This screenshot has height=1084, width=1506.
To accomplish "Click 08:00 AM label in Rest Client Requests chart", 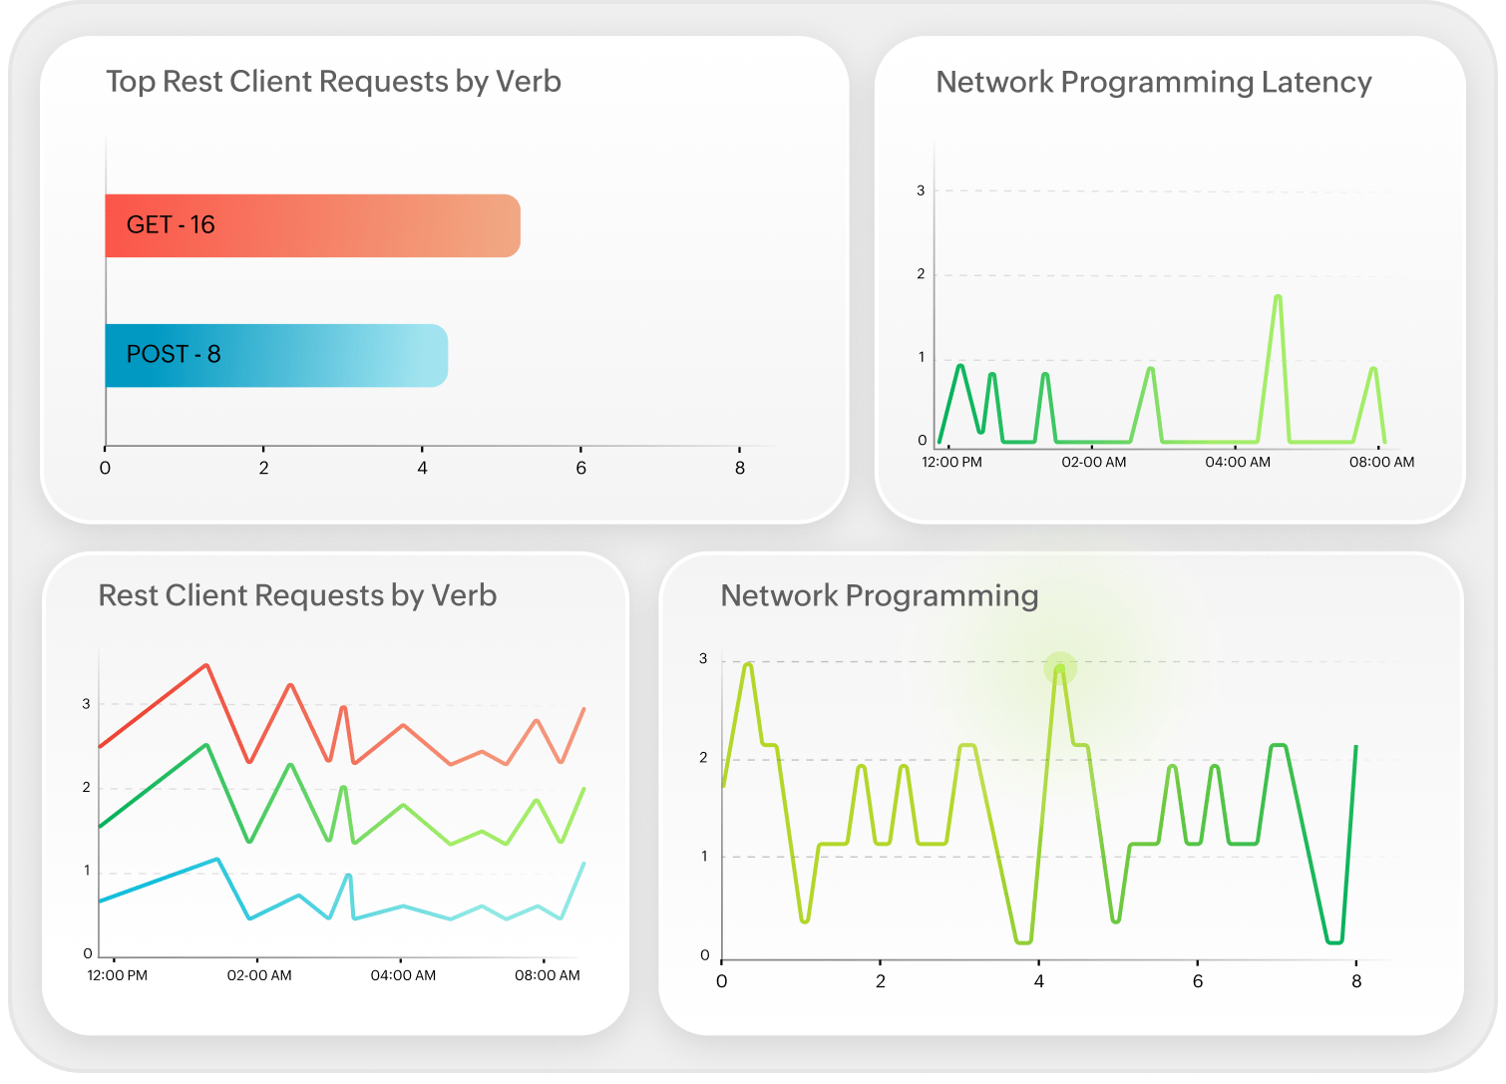I will pos(547,975).
